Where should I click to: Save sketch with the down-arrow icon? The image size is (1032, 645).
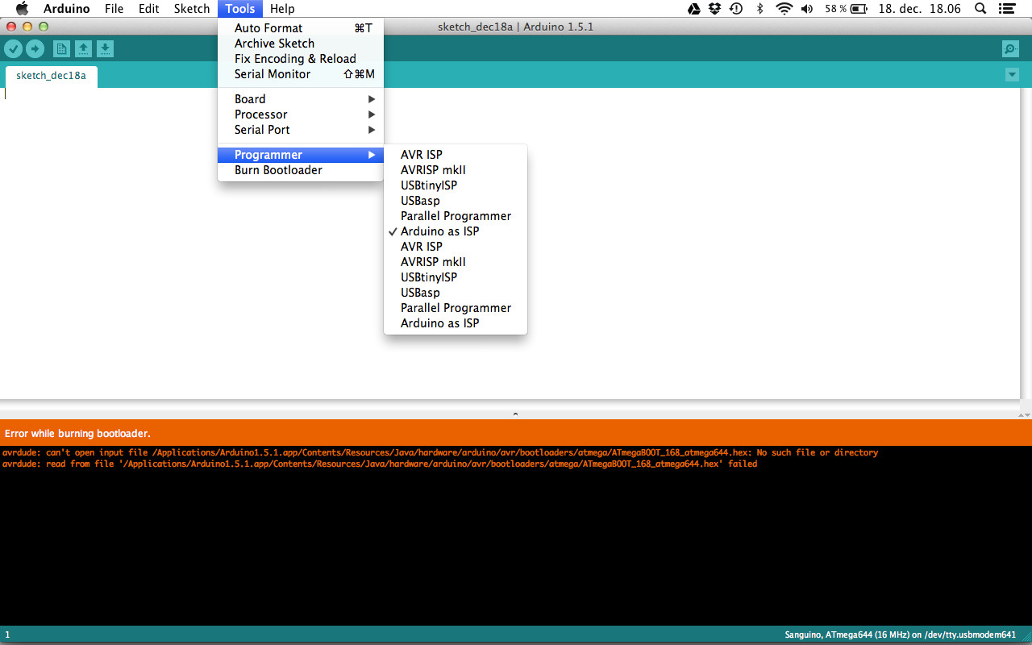(105, 49)
